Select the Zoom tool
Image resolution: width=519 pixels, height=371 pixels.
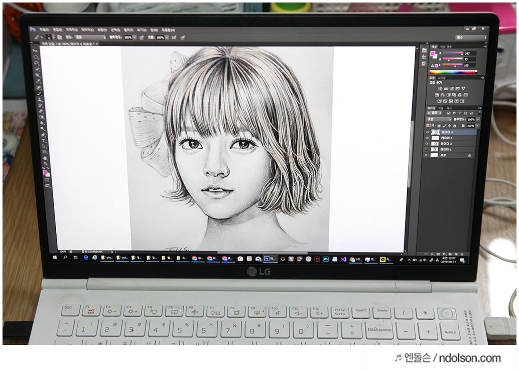46,164
